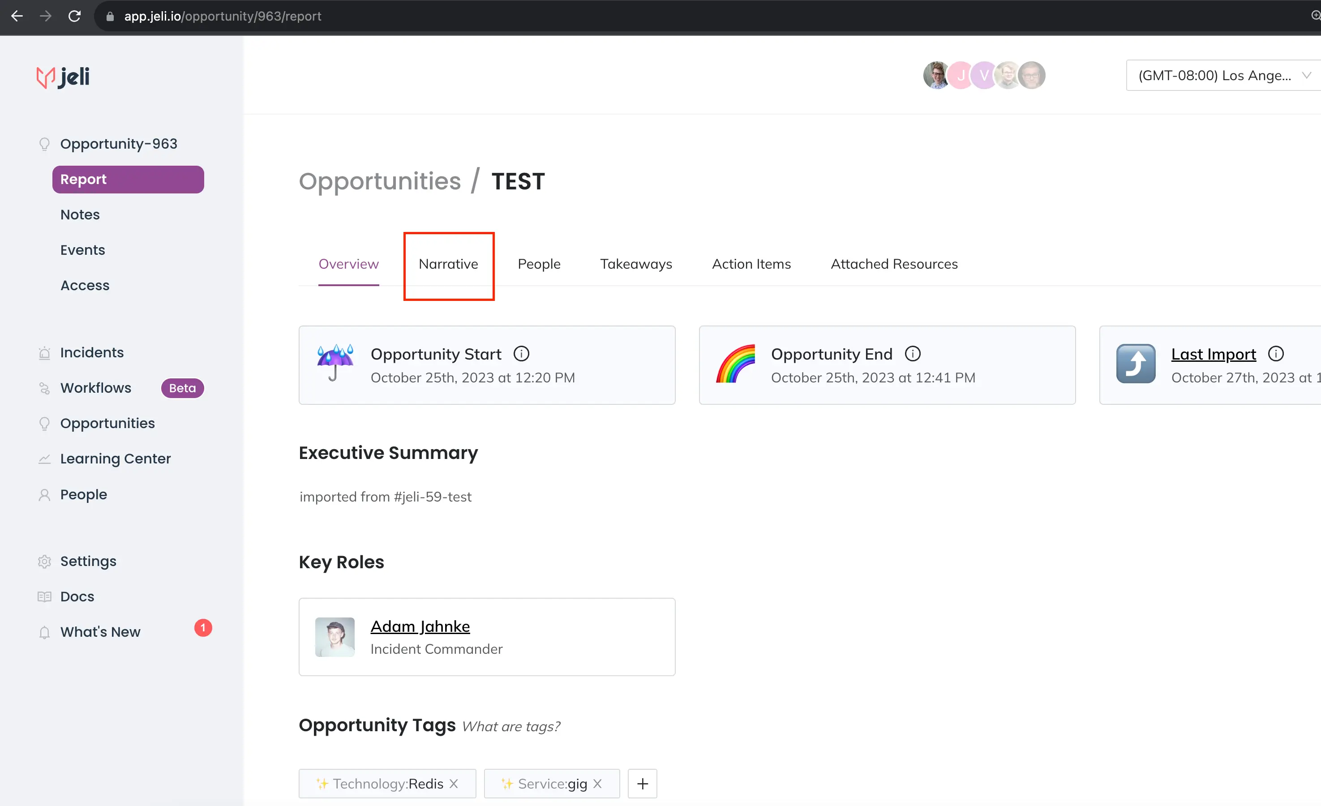Click the 'What are tags?' help text
Image resolution: width=1321 pixels, height=806 pixels.
[x=511, y=726]
